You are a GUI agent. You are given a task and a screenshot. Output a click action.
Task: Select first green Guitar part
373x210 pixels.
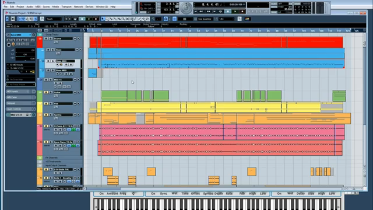pyautogui.click(x=114, y=96)
